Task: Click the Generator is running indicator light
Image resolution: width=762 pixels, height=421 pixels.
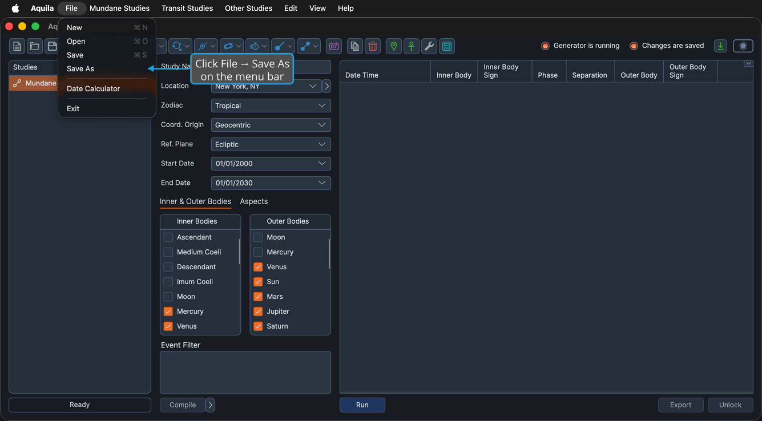Action: [545, 46]
